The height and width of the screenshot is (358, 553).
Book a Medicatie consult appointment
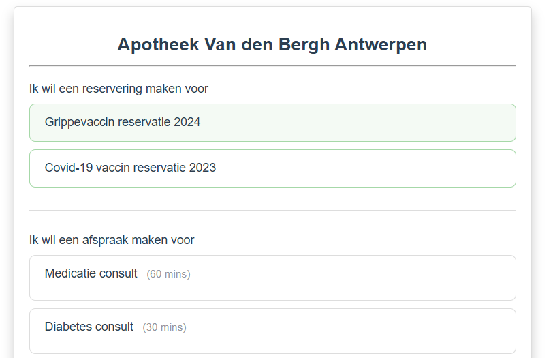click(x=272, y=278)
